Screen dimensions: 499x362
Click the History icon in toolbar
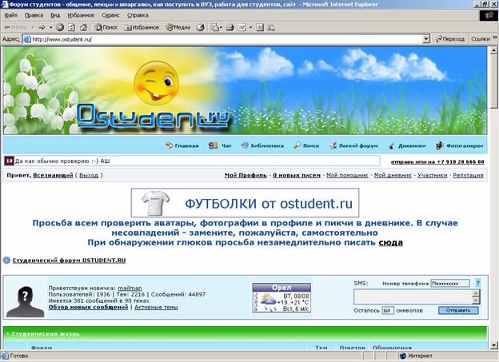(201, 27)
